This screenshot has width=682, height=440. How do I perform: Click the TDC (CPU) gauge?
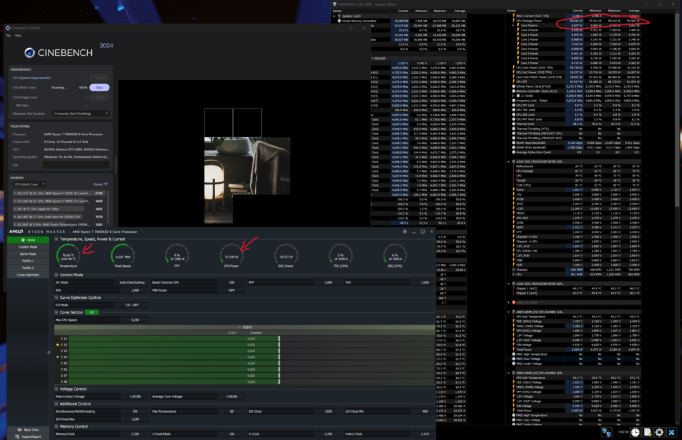(340, 255)
